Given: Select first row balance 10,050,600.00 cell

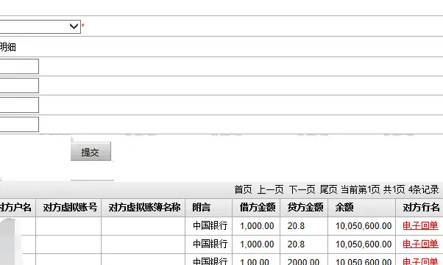Looking at the screenshot, I should (362, 226).
